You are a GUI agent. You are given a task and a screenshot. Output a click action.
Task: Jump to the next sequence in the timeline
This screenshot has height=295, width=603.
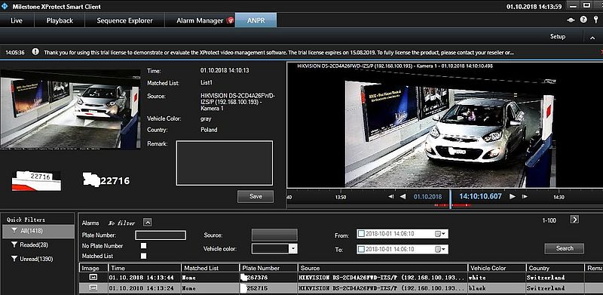click(525, 196)
